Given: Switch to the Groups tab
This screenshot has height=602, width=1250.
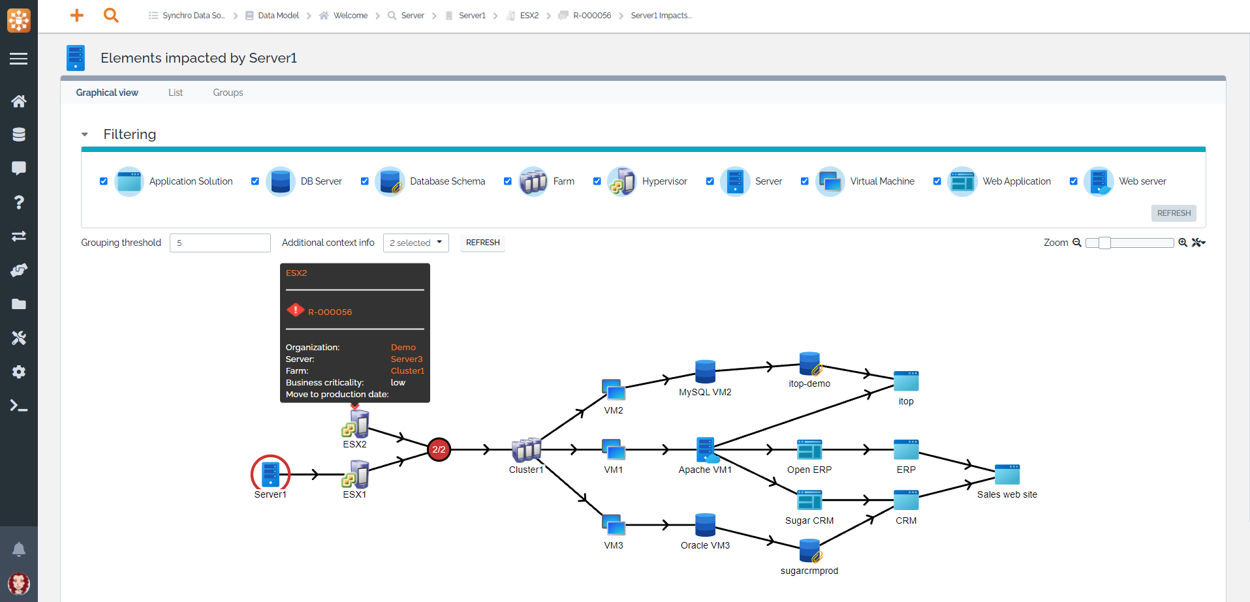Looking at the screenshot, I should (227, 92).
